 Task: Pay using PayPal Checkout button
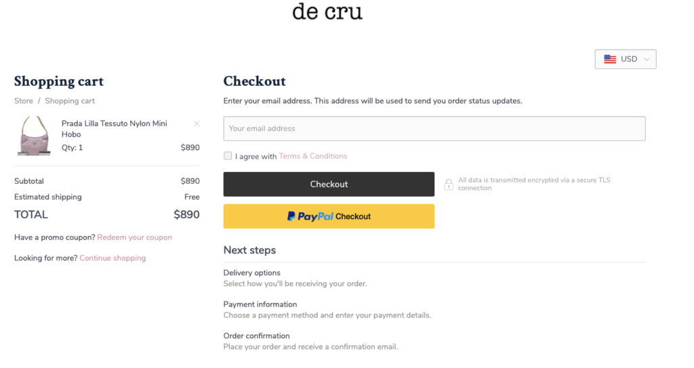329,216
